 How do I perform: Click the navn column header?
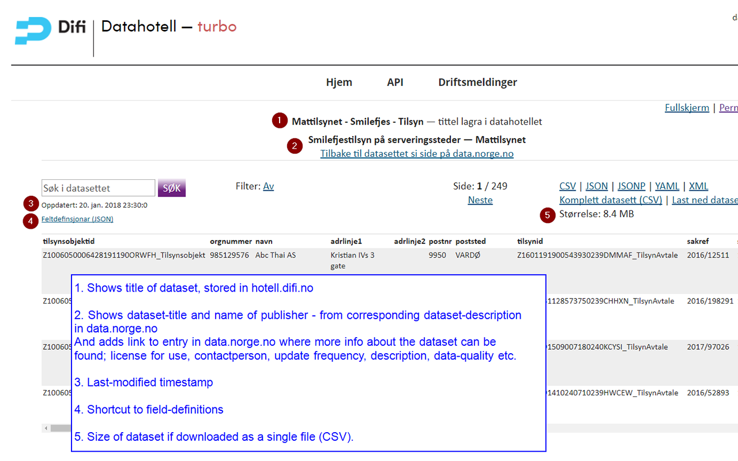pos(265,241)
